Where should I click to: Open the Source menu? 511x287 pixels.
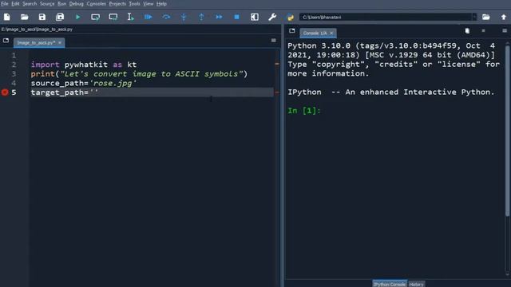pyautogui.click(x=47, y=4)
